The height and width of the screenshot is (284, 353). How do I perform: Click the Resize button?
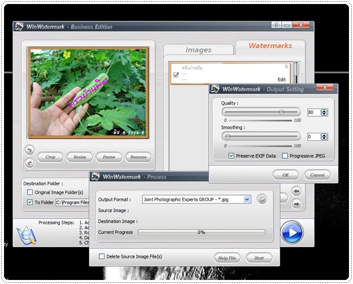coord(80,157)
